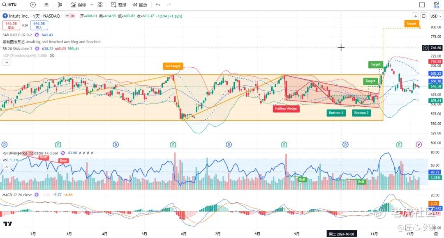444x238 pixels.
Task: Select the Bottom 1 pattern label
Action: pyautogui.click(x=335, y=113)
